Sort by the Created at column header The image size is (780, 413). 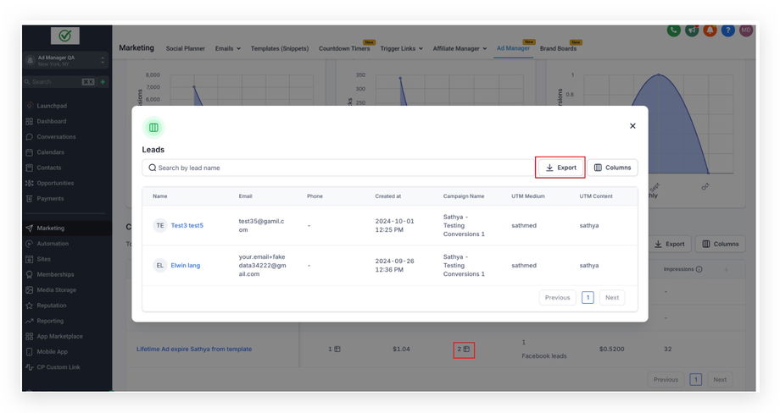388,196
